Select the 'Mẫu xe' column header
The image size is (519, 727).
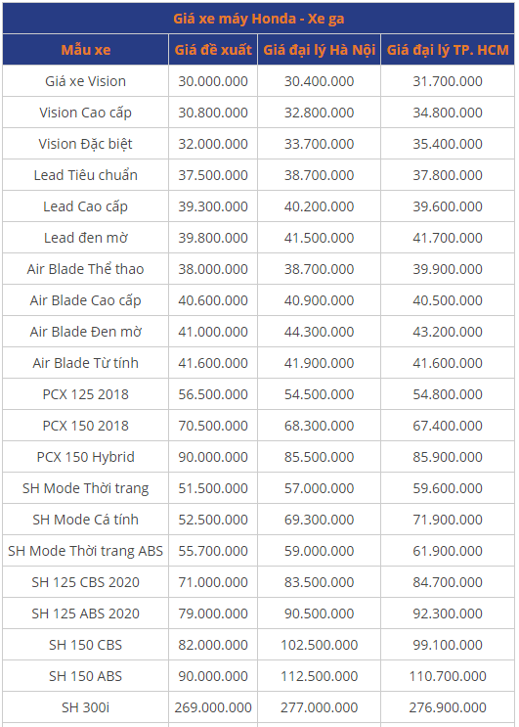(x=86, y=50)
